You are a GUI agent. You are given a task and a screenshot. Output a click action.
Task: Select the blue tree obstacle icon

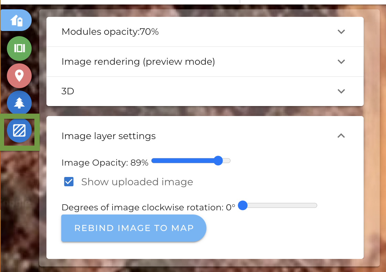coord(19,103)
